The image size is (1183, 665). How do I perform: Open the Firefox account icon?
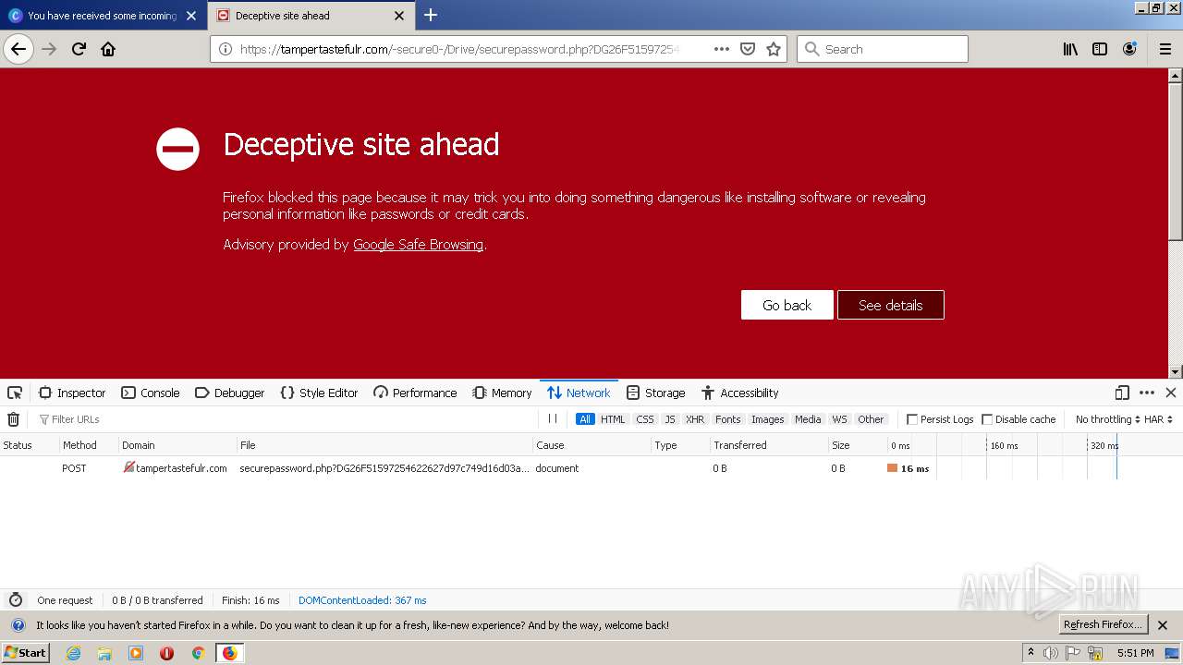point(1129,49)
